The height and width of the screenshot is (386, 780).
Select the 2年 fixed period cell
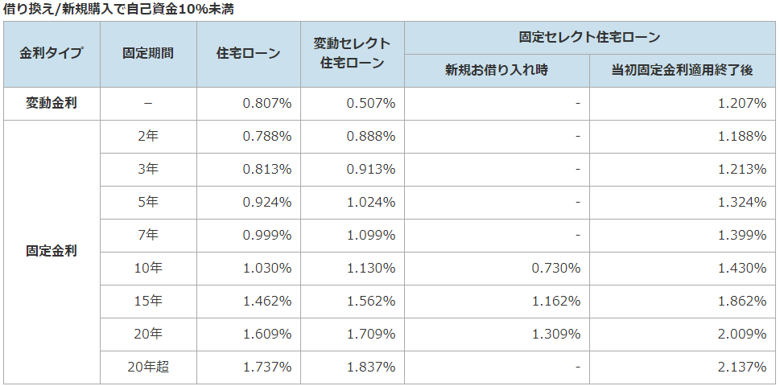148,137
